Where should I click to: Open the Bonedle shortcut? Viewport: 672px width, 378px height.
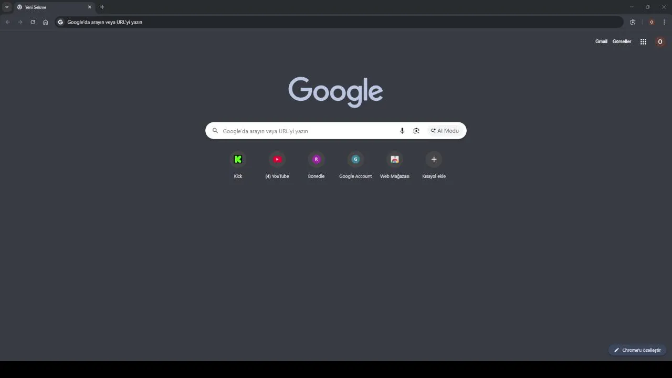[316, 165]
